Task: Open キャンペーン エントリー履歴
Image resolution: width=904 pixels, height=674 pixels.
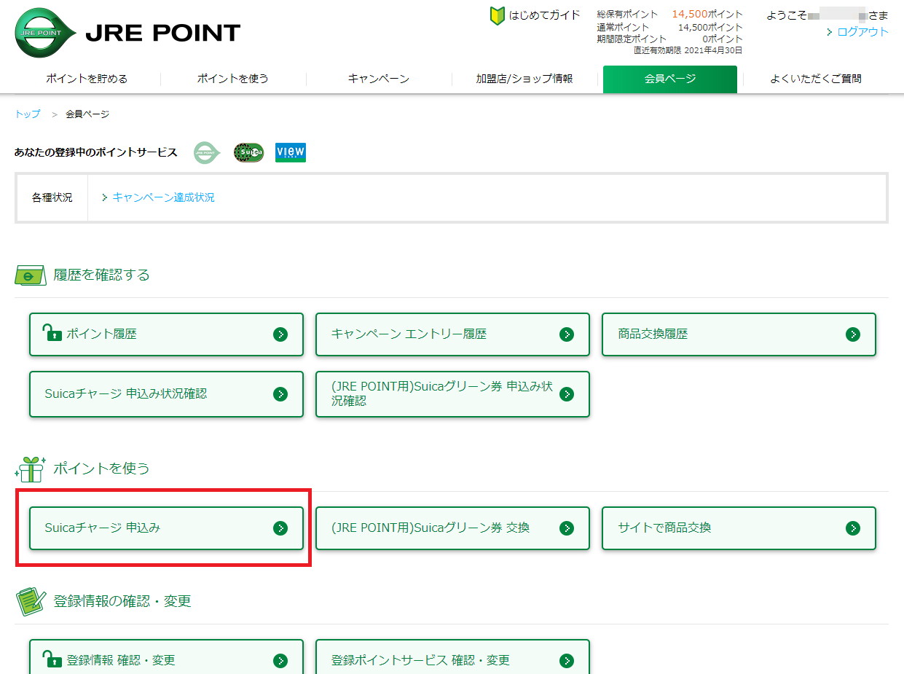Action: click(x=452, y=334)
